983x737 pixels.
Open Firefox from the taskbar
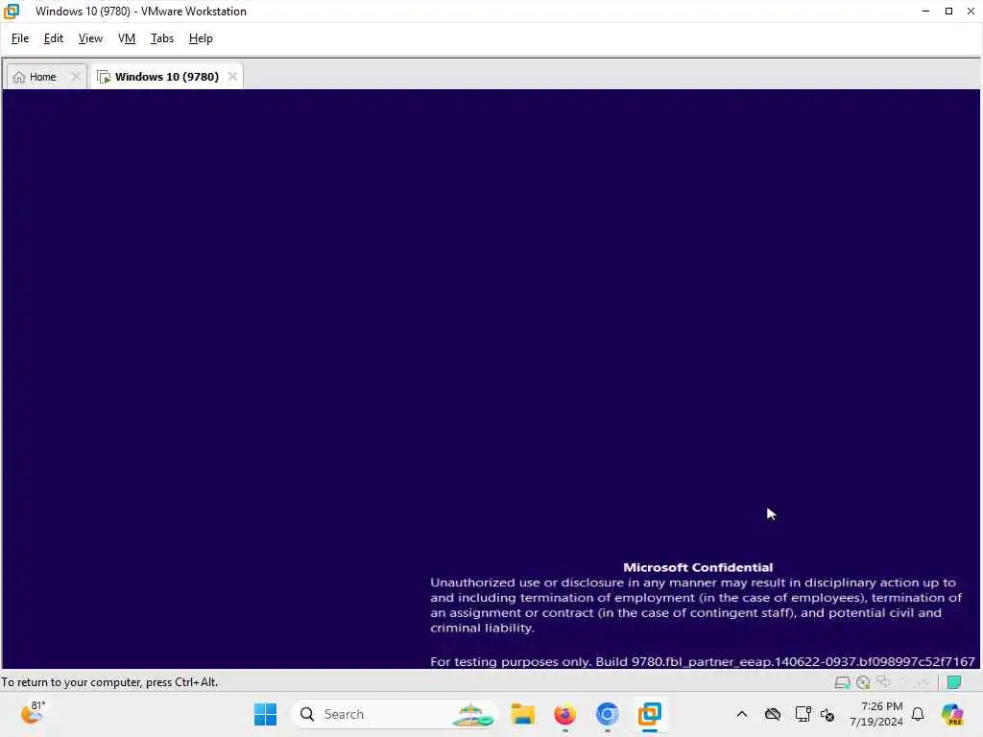564,714
